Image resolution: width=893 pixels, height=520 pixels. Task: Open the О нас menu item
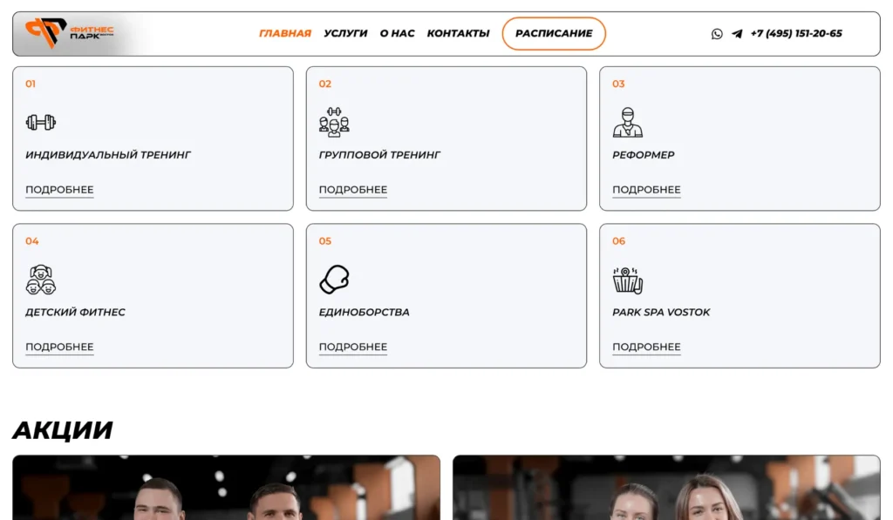(x=397, y=34)
